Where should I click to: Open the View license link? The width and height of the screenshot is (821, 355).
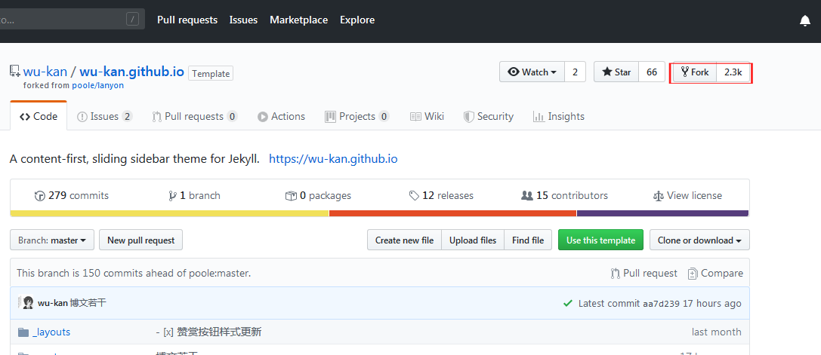(687, 195)
